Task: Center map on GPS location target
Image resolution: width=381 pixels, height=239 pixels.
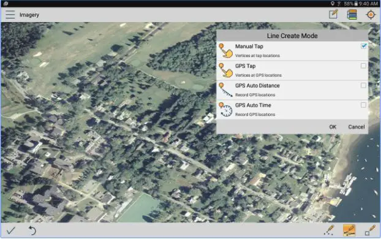Action: click(371, 15)
